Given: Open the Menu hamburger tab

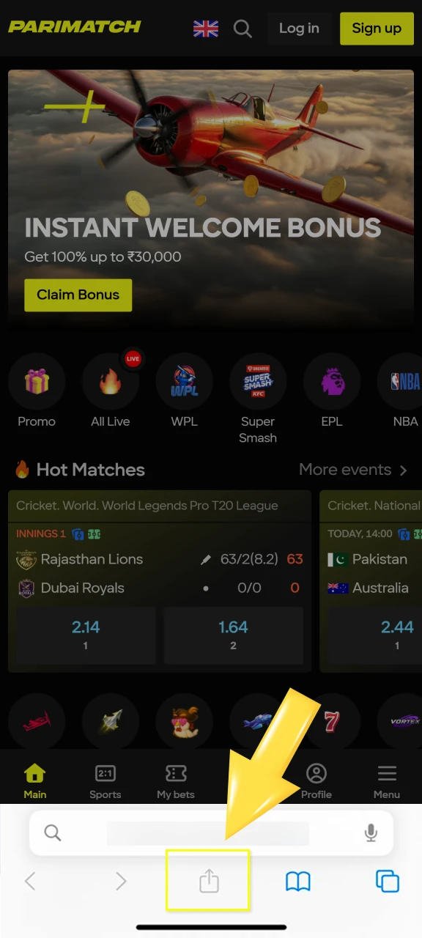Looking at the screenshot, I should tap(387, 781).
